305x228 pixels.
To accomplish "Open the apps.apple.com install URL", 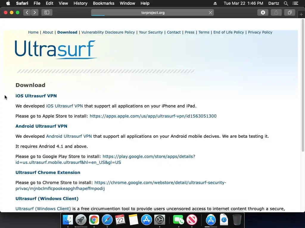I will [x=153, y=116].
